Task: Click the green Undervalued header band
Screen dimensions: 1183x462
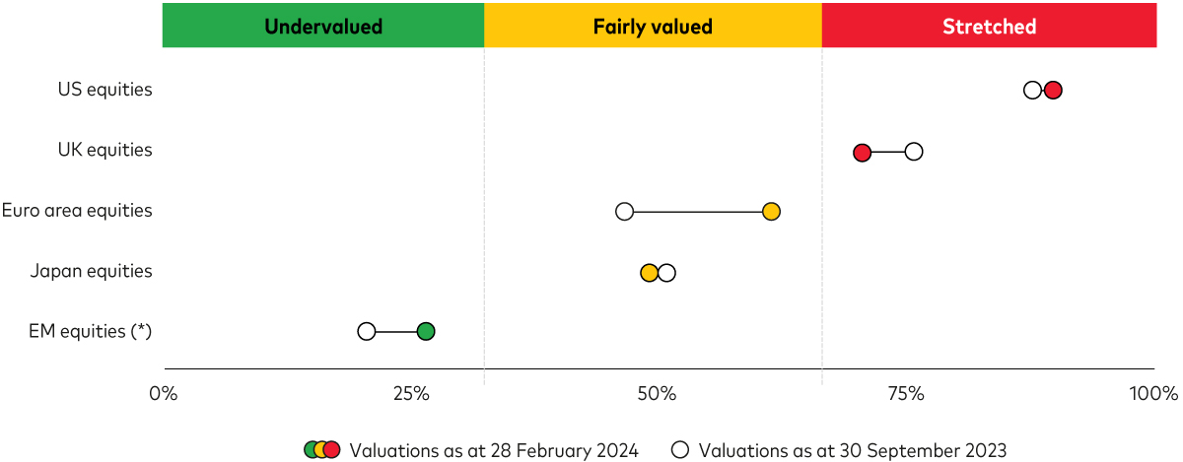Action: point(323,27)
